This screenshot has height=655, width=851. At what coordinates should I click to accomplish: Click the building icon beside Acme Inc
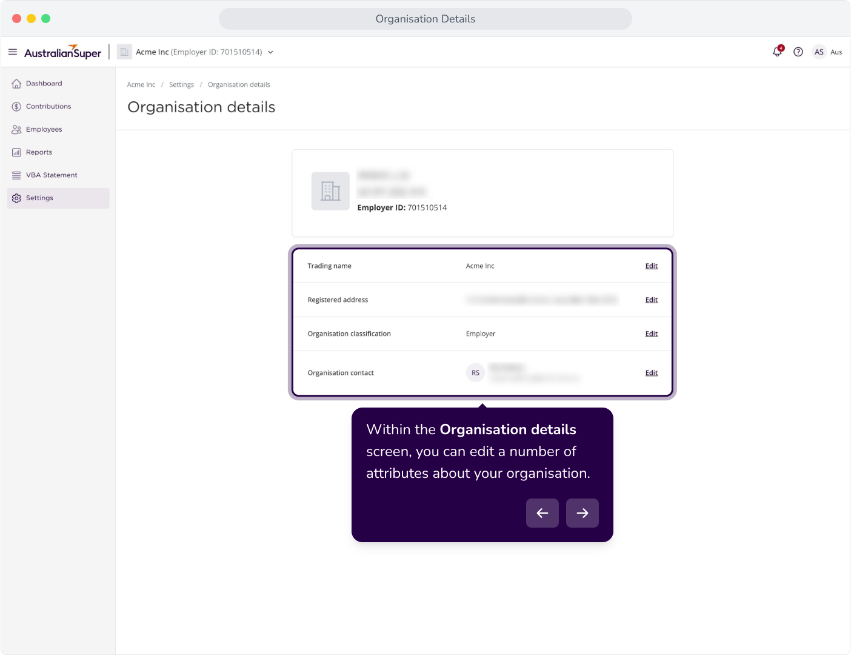pos(124,52)
